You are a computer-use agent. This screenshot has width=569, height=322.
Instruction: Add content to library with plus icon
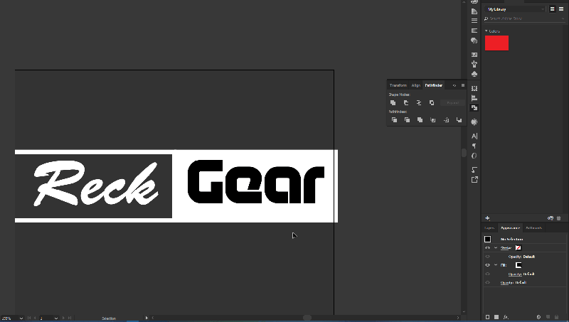487,218
